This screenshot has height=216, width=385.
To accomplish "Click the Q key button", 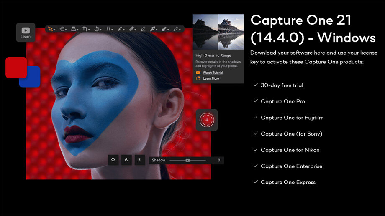I will [x=113, y=160].
